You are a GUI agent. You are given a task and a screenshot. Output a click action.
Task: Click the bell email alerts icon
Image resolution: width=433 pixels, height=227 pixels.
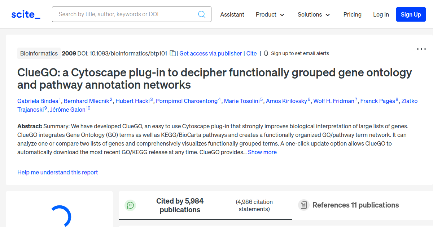[266, 53]
